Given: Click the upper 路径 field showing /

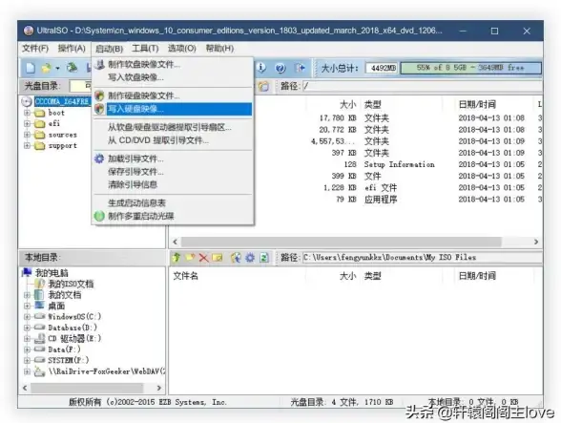Looking at the screenshot, I should click(422, 86).
